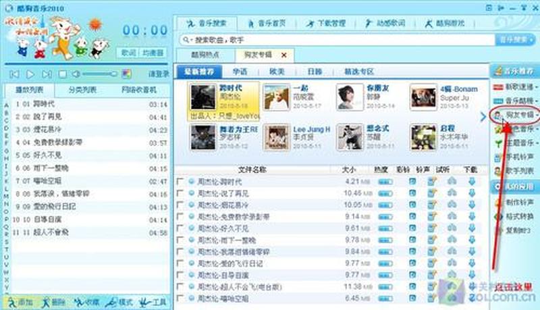Preview 周杰伦-烟花易冷 with its headphone icon
540x310 pixels.
(x=452, y=205)
